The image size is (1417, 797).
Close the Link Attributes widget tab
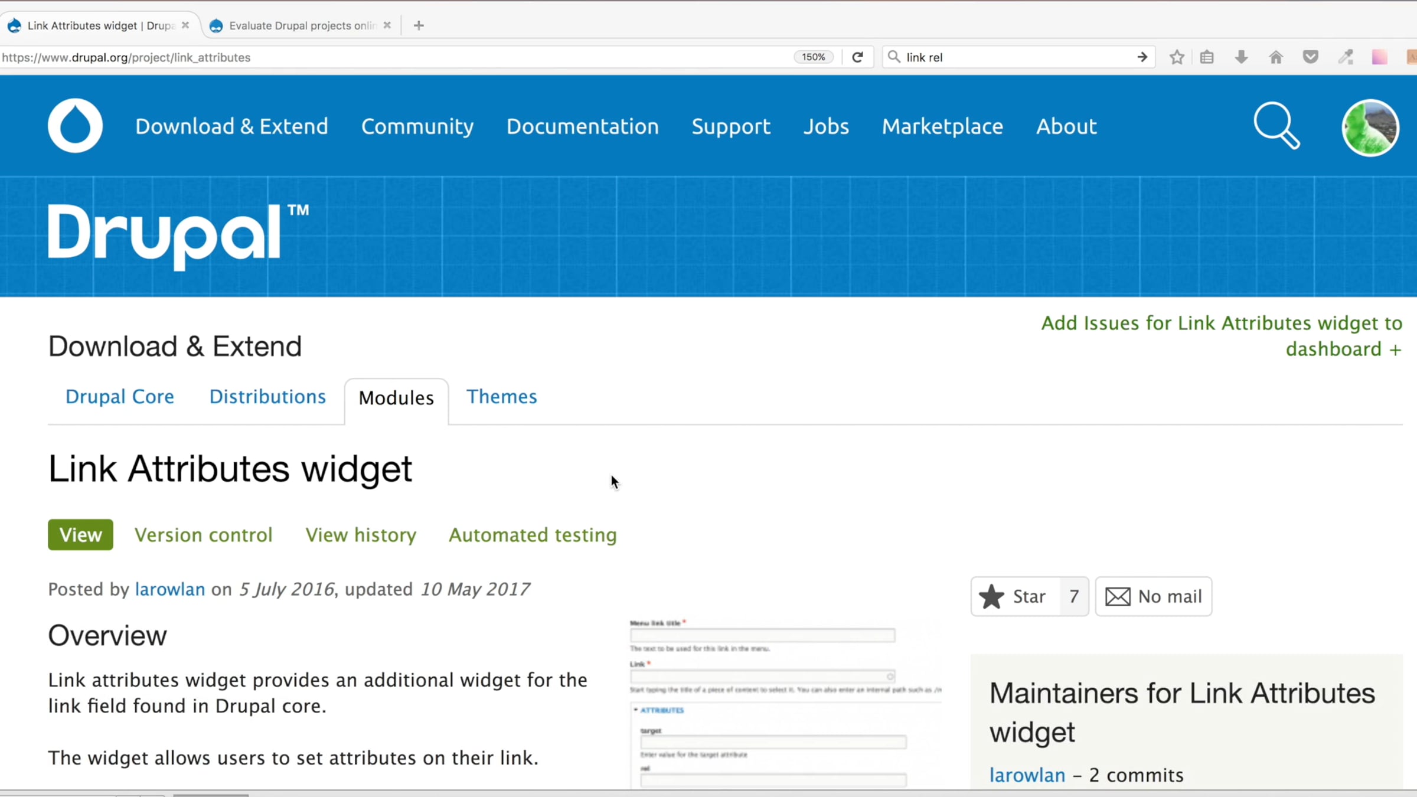coord(185,25)
